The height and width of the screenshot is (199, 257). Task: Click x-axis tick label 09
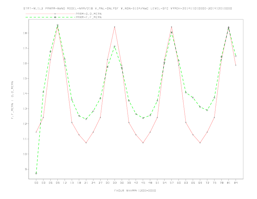(57, 183)
